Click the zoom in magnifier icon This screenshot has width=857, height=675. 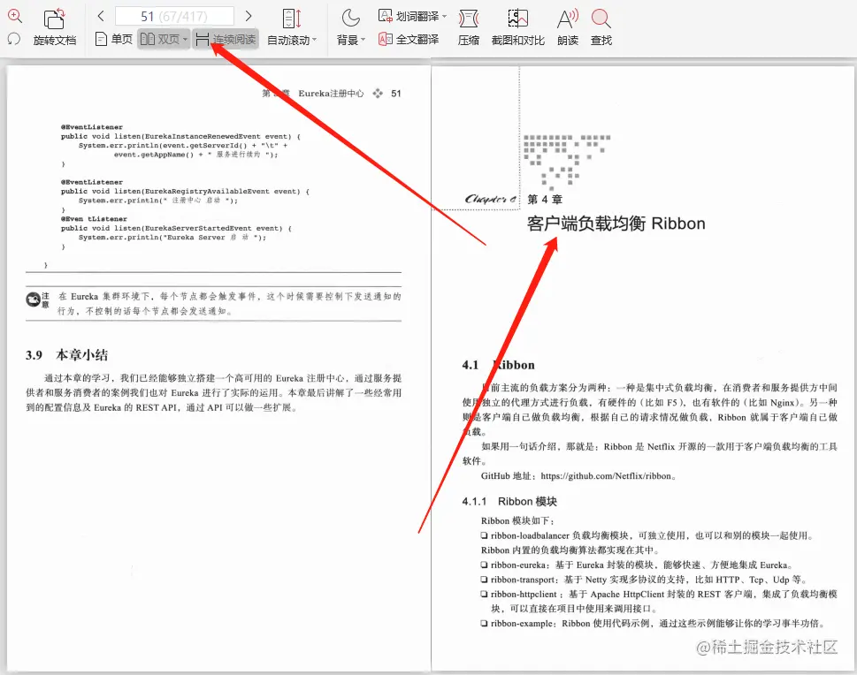coord(15,16)
